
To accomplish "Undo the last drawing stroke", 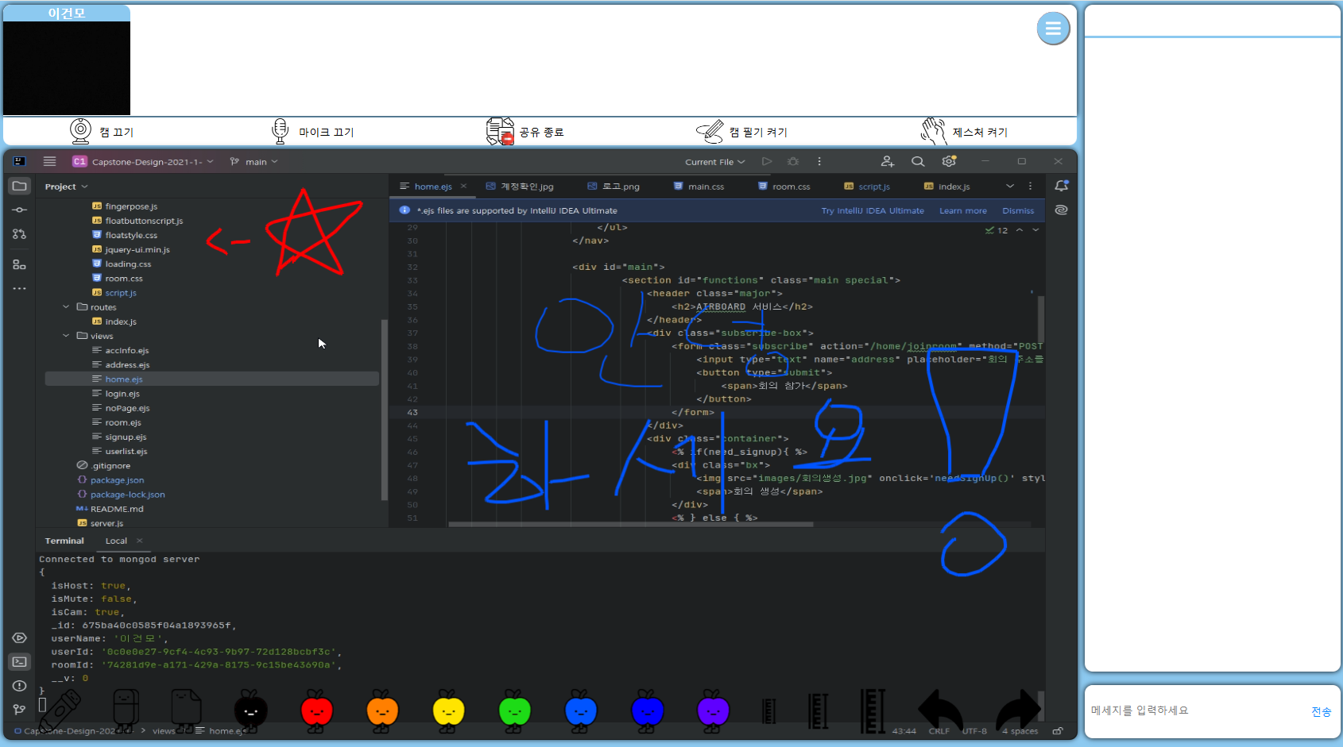I will (940, 709).
